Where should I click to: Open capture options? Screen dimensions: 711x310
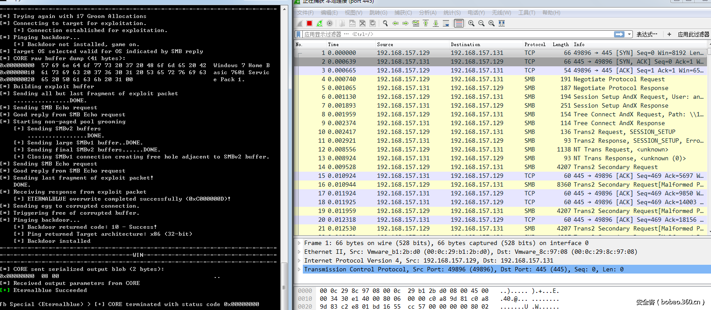click(x=330, y=23)
